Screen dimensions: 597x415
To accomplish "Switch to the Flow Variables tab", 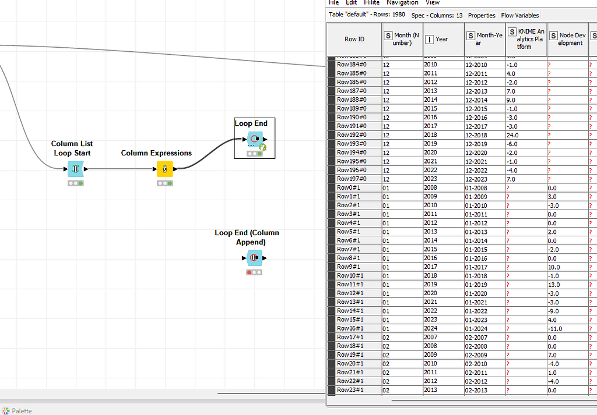I will tap(519, 15).
